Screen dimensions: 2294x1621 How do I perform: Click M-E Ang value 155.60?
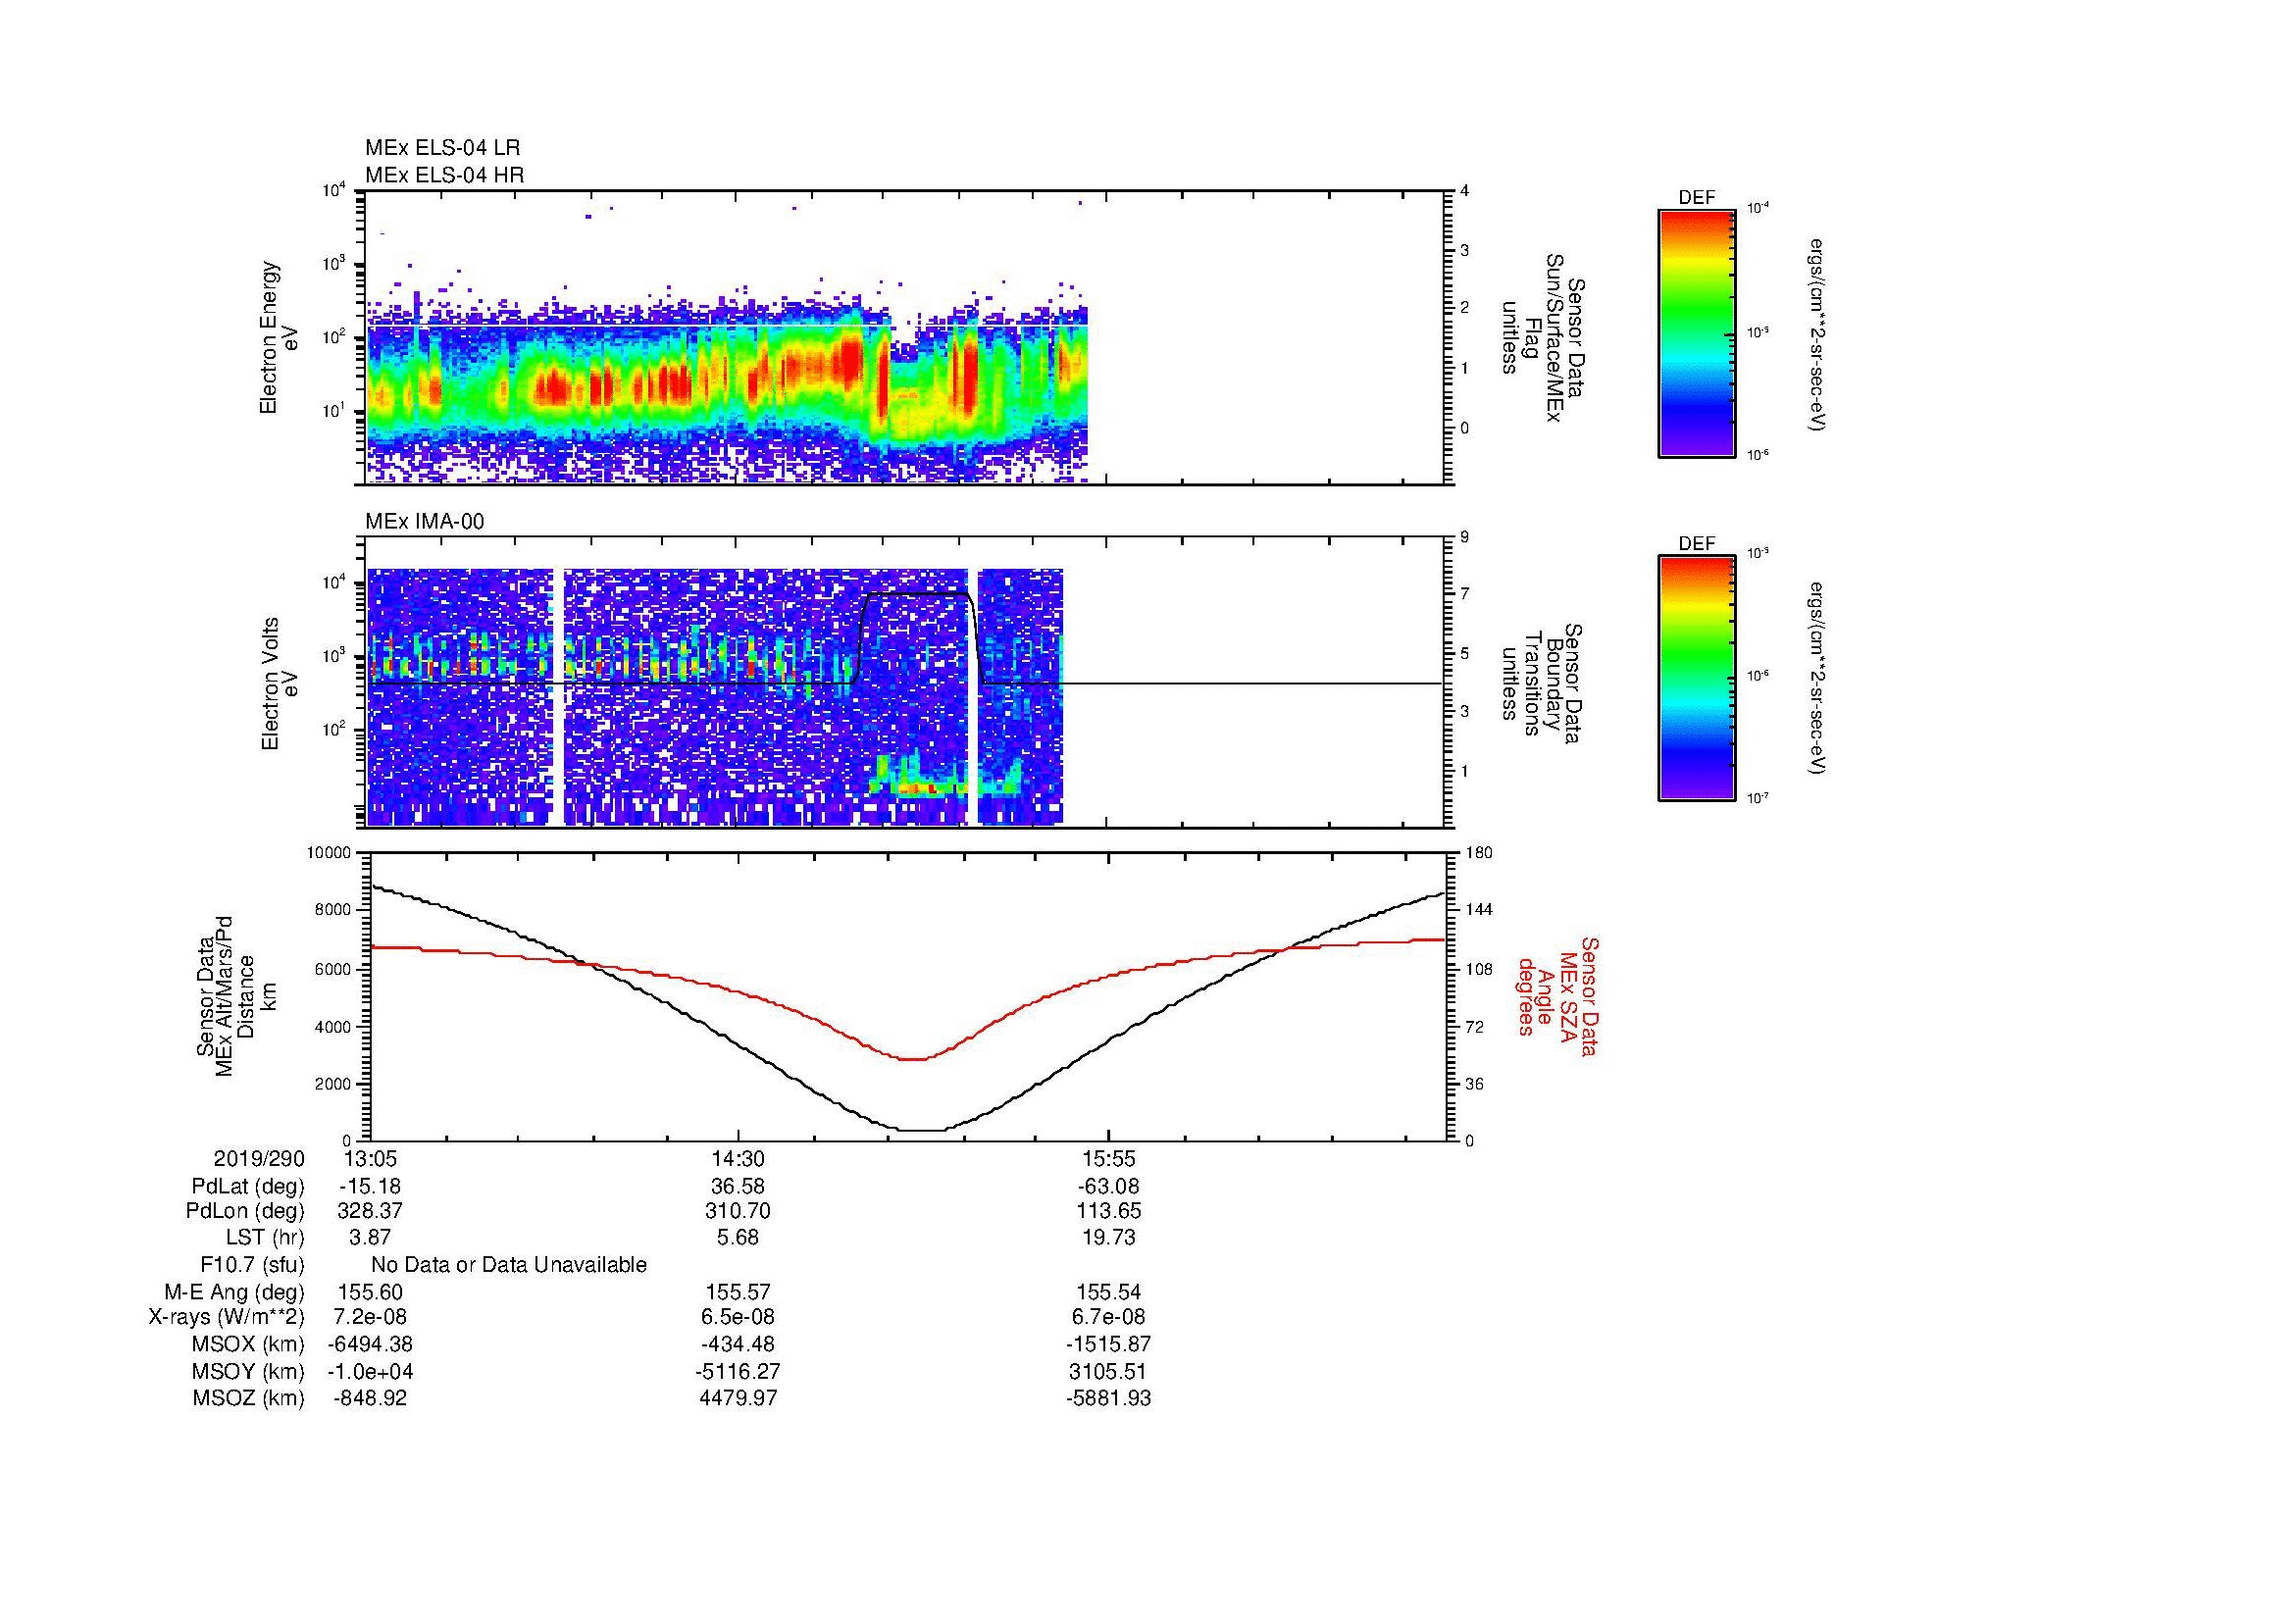370,1292
